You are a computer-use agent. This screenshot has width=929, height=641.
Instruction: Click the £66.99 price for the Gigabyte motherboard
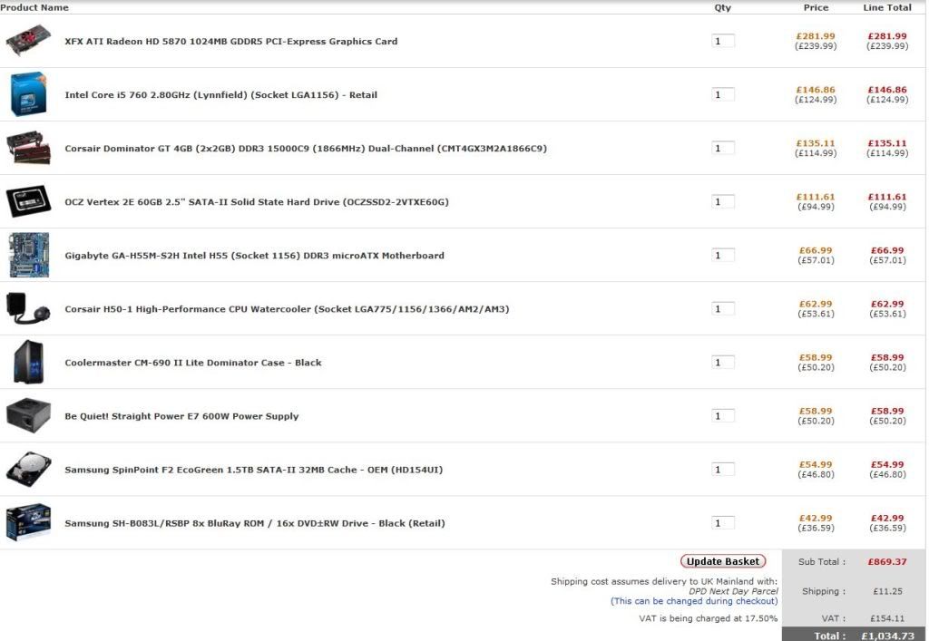[x=816, y=250]
